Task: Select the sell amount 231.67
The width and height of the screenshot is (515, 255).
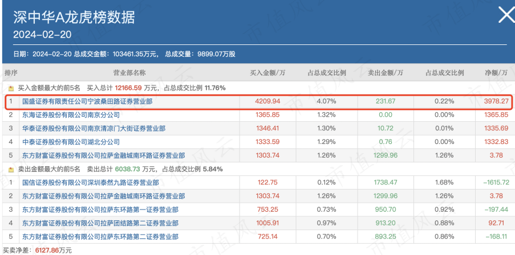Action: [386, 102]
